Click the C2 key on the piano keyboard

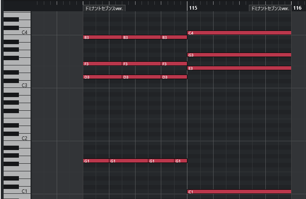[x=25, y=138]
